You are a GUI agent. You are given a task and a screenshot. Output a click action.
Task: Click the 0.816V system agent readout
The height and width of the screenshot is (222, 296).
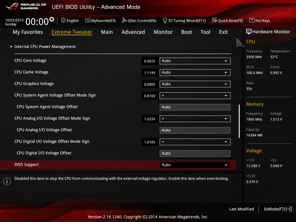pyautogui.click(x=150, y=96)
